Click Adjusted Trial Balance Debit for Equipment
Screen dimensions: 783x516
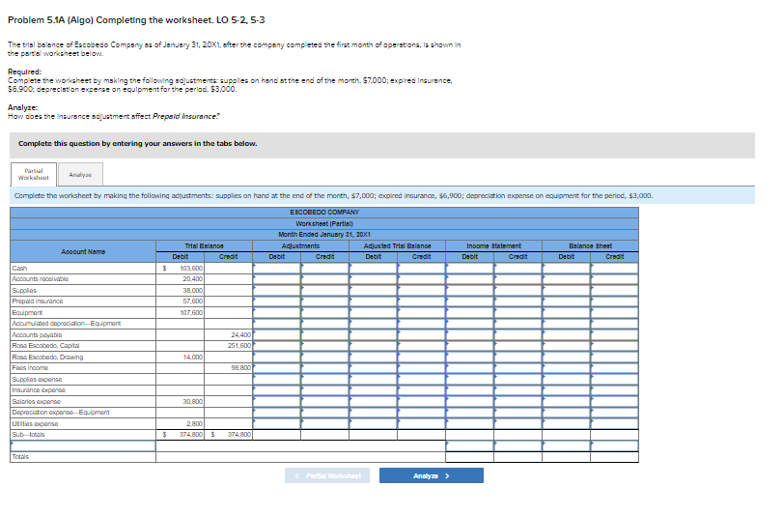pyautogui.click(x=373, y=312)
